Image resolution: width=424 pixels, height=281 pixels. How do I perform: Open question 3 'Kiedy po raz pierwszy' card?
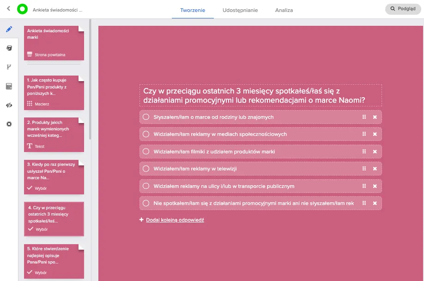[54, 177]
